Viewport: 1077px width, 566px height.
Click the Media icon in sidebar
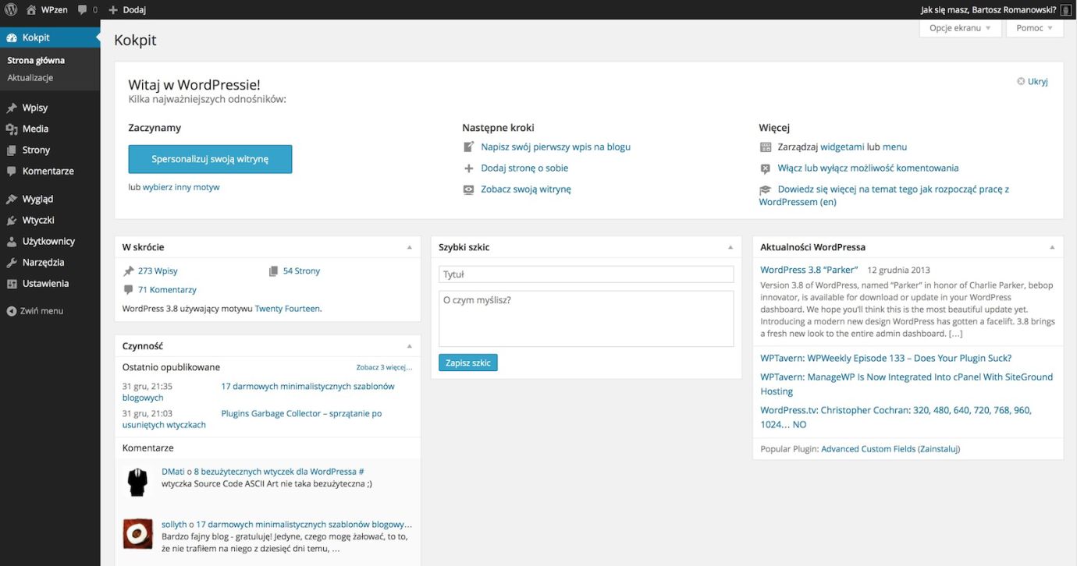tap(12, 129)
